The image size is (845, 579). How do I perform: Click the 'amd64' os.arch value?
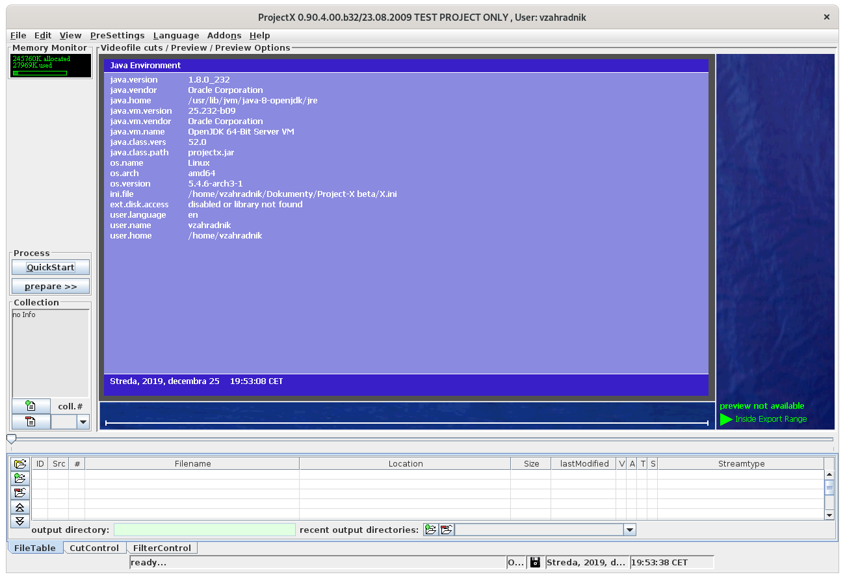(x=201, y=173)
